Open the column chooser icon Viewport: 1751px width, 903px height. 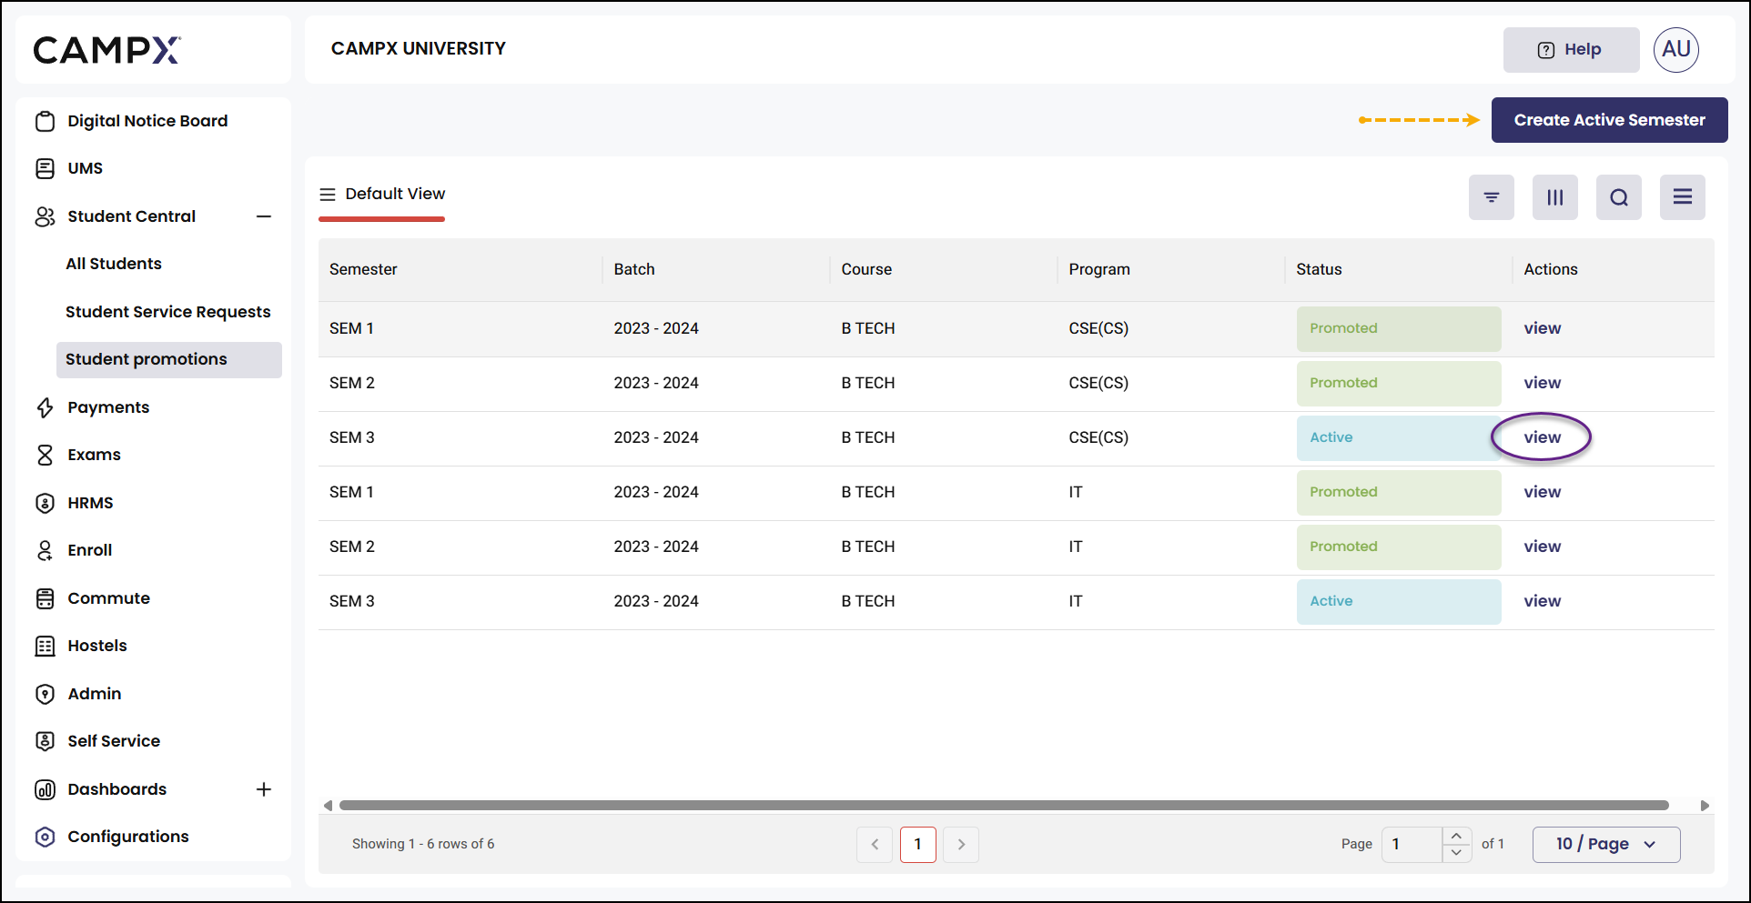[x=1555, y=197]
